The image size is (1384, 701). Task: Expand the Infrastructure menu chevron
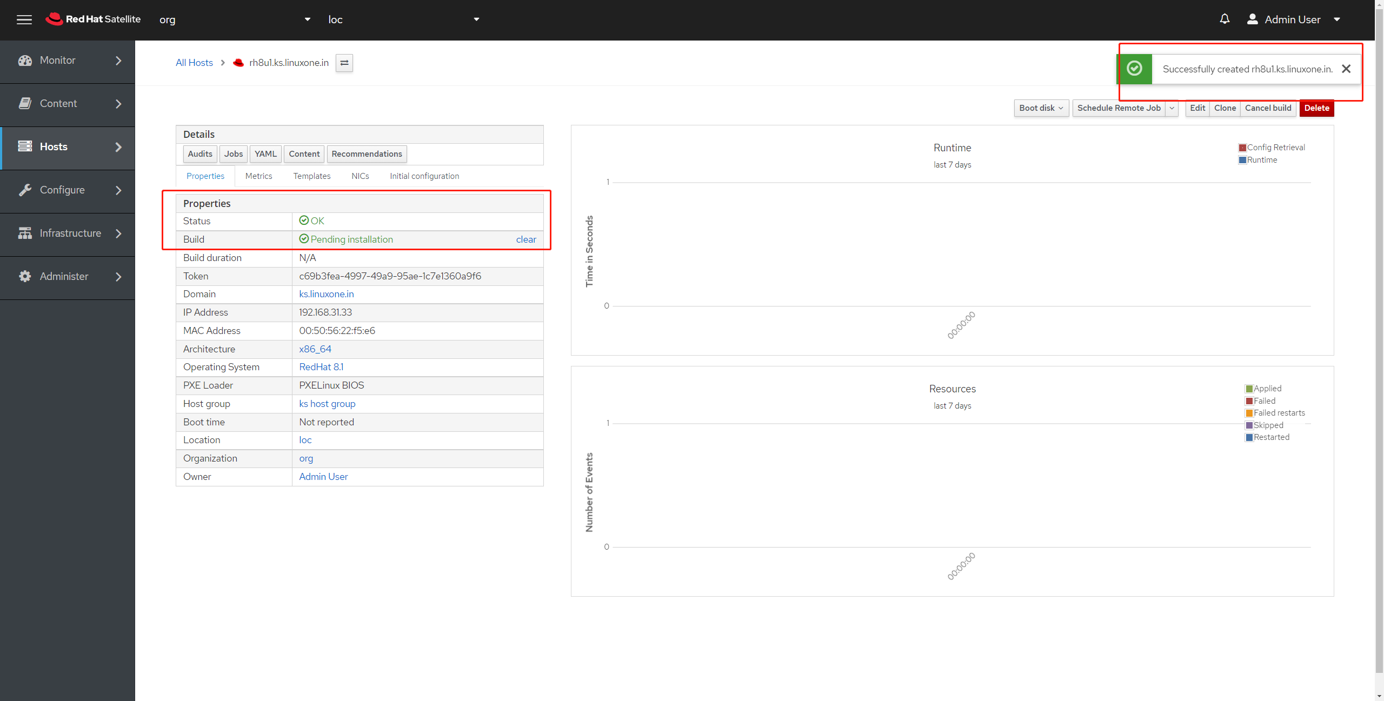(x=118, y=233)
